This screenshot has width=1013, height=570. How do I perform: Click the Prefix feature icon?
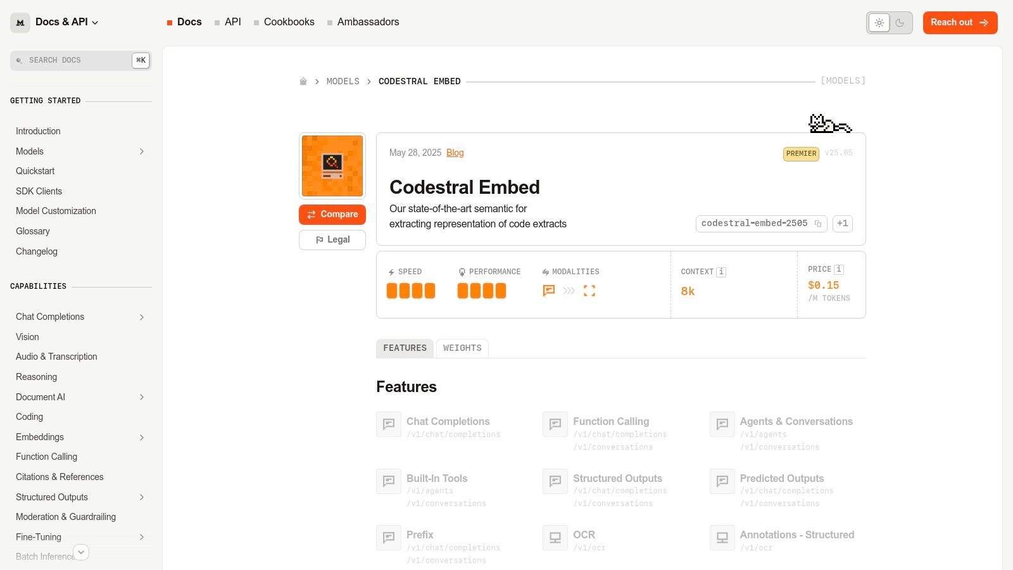[389, 538]
